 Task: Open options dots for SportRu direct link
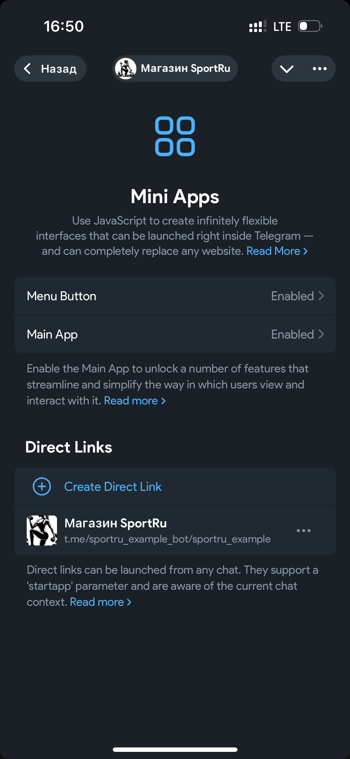tap(303, 531)
